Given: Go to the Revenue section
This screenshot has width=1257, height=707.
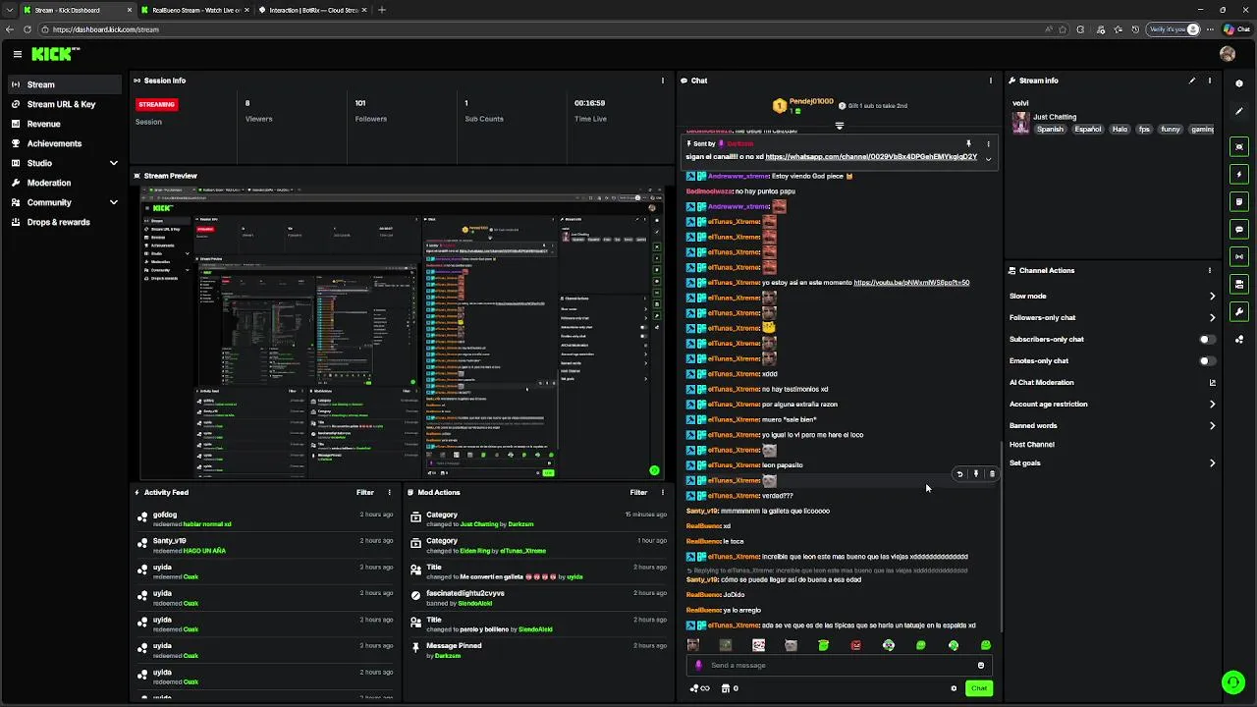Looking at the screenshot, I should (65, 124).
